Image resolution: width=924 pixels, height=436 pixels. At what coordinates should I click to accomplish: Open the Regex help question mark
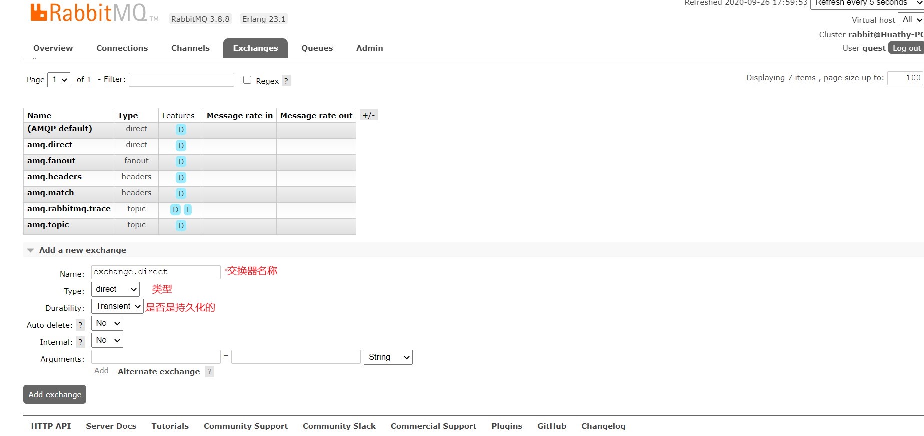tap(286, 81)
